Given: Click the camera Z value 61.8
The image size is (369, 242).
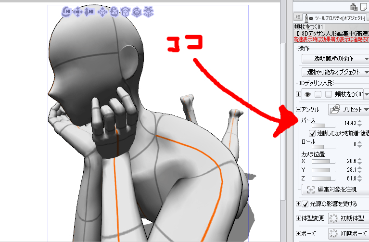Looking at the screenshot, I should (352, 178).
